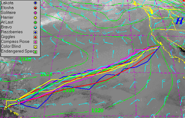Click Lakota's blue circle legend marker
The height and width of the screenshot is (118, 185).
tap(35, 3)
